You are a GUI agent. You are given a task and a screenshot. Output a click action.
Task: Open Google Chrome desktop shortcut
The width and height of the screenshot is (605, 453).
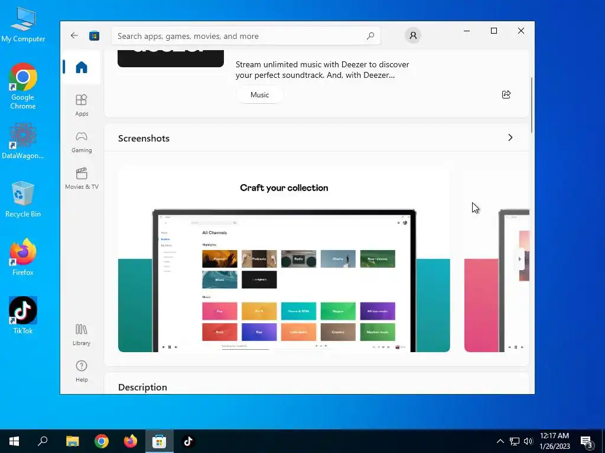(23, 86)
